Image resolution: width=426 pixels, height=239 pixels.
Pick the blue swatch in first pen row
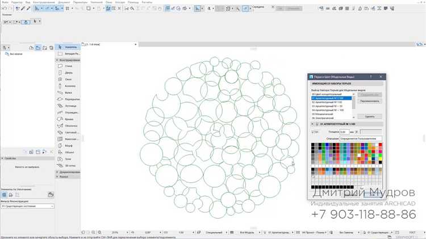tap(327, 145)
